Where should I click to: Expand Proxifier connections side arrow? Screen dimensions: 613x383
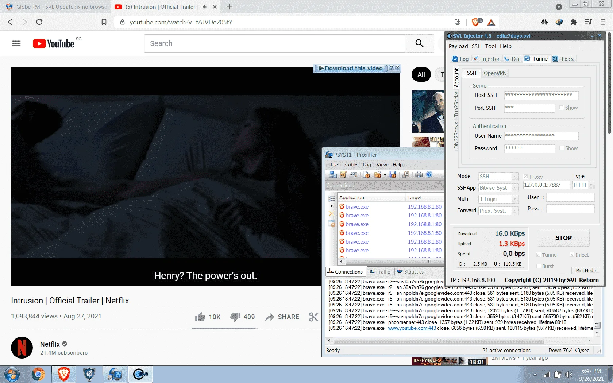[x=332, y=206]
